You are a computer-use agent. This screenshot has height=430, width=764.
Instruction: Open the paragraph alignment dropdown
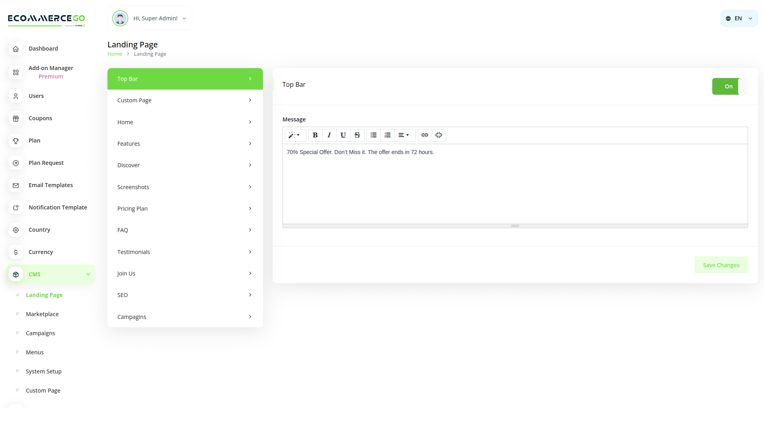coord(404,135)
